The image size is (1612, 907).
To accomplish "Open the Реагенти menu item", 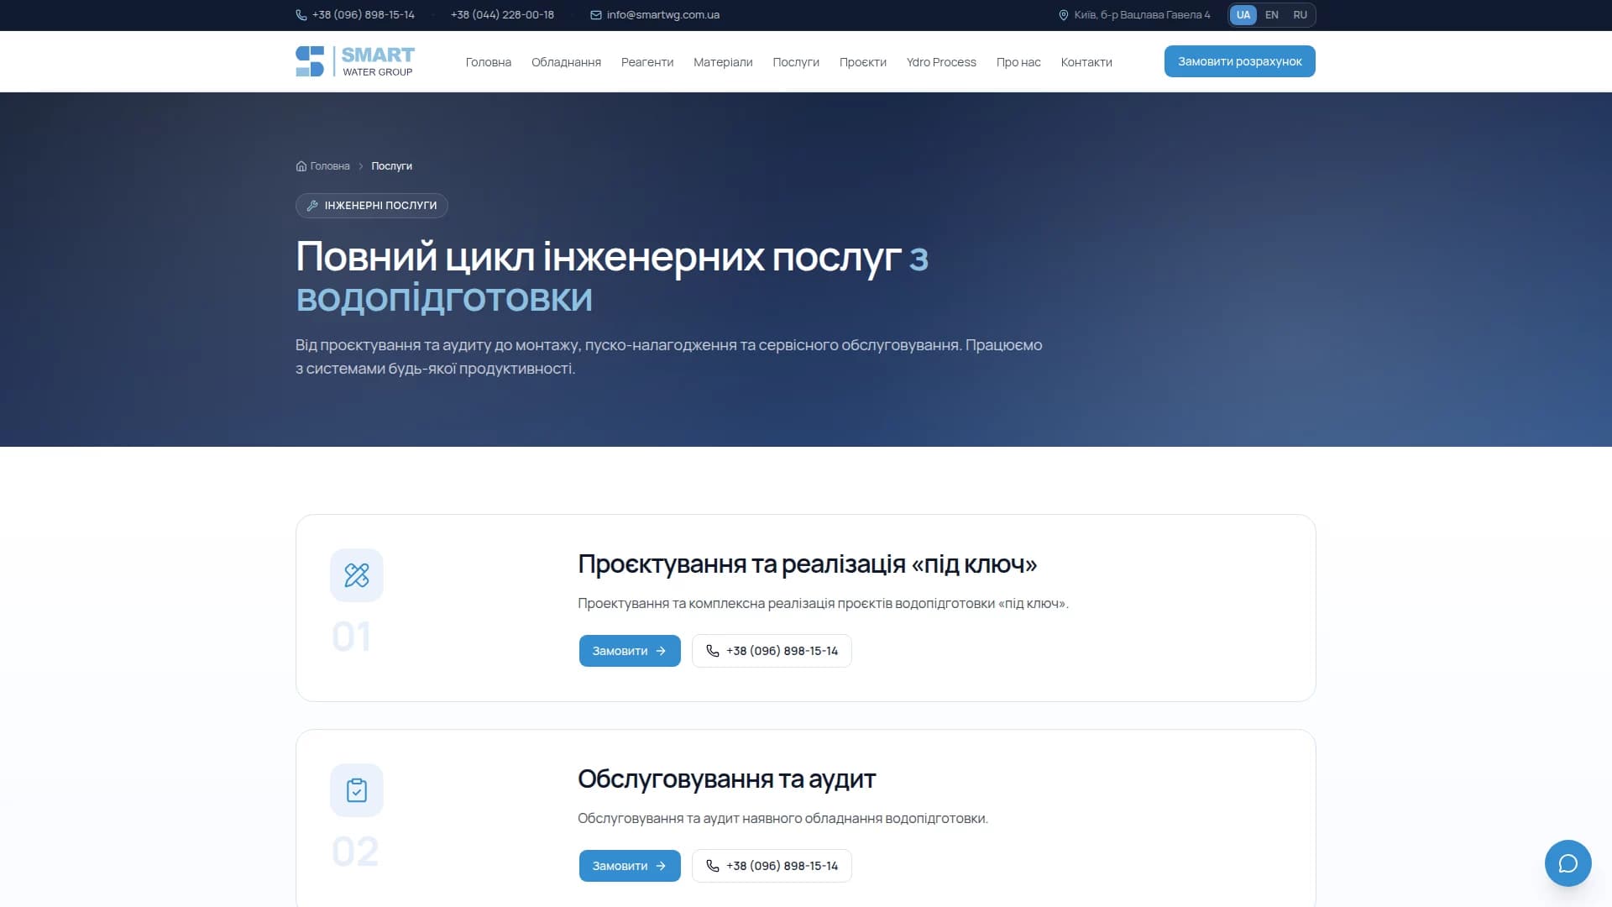I will pos(647,62).
